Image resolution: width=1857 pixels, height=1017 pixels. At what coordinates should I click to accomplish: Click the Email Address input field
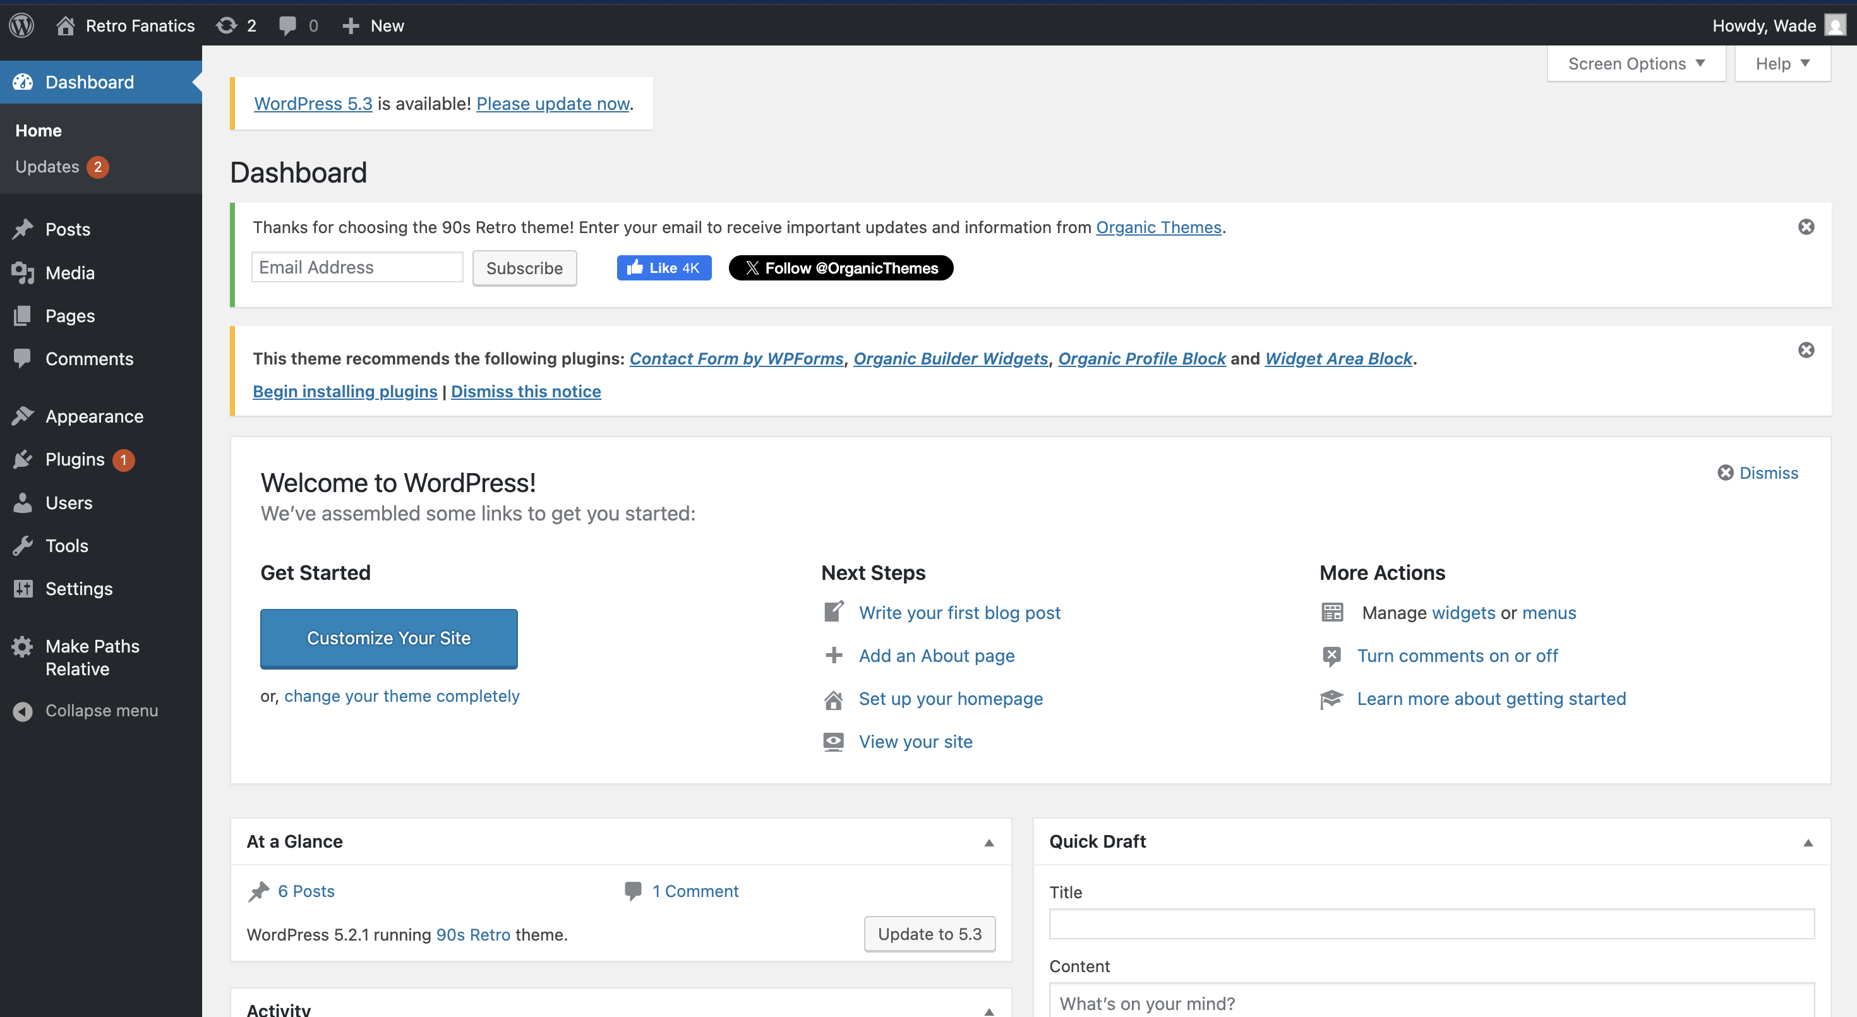click(357, 267)
